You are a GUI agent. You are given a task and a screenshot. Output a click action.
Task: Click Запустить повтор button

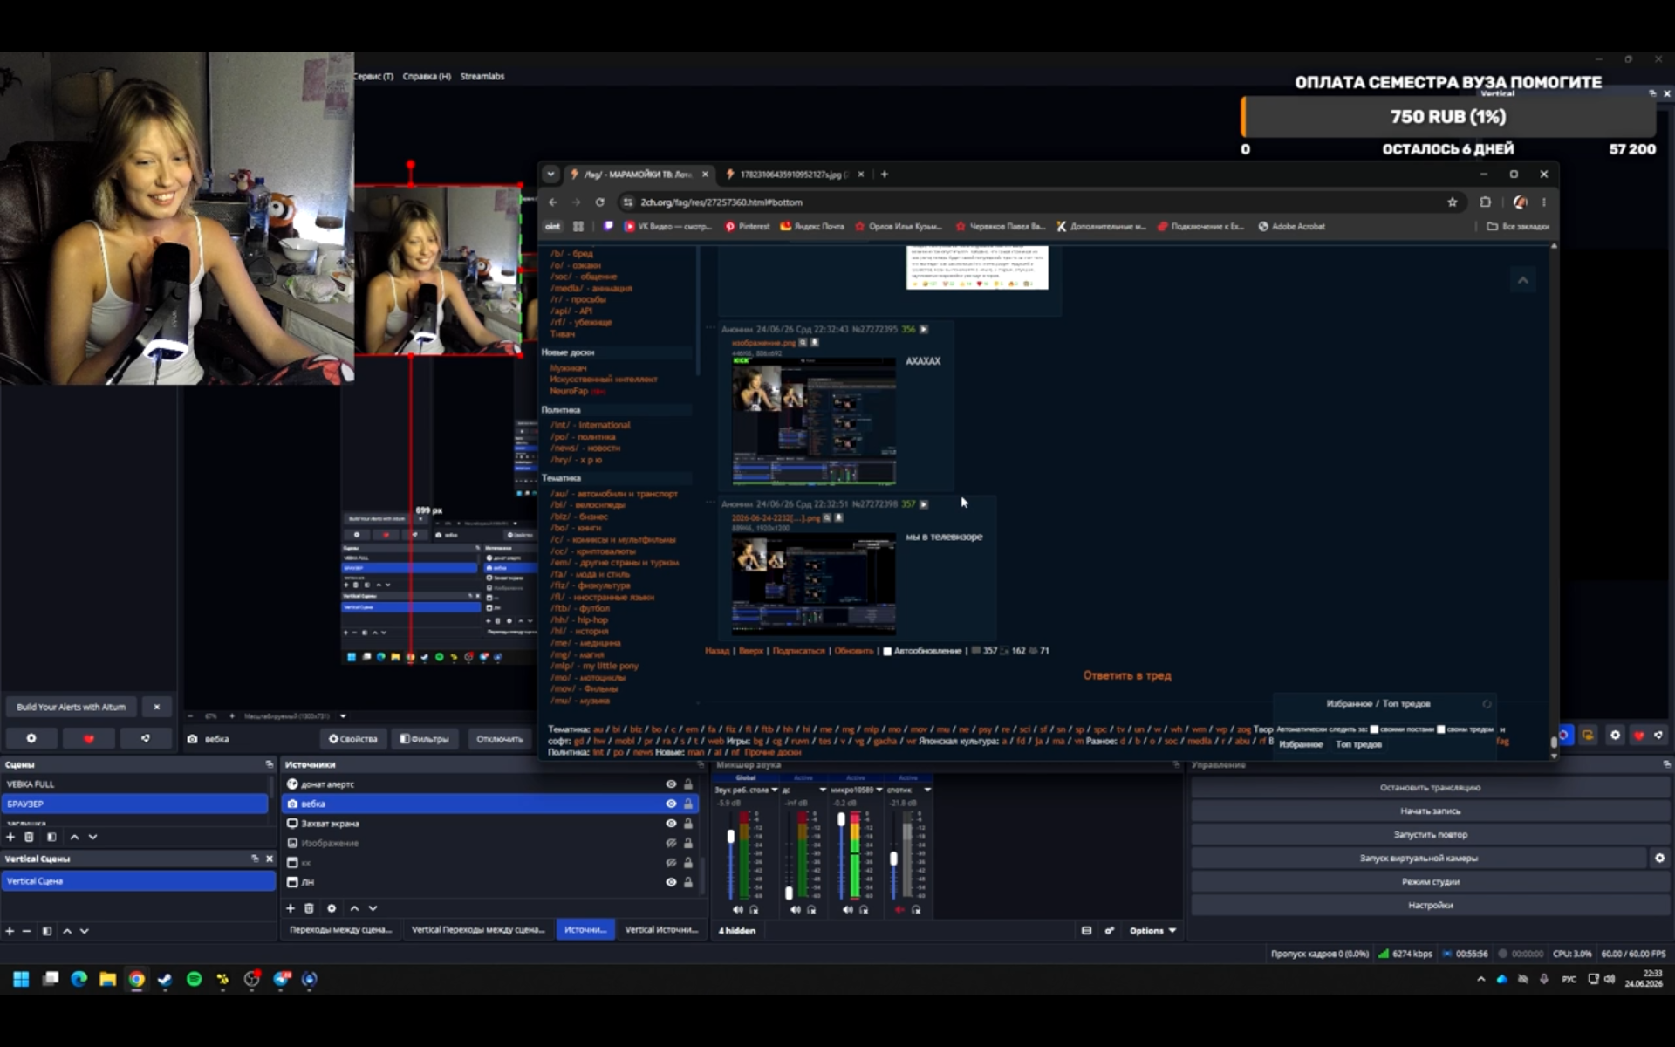[x=1430, y=834]
